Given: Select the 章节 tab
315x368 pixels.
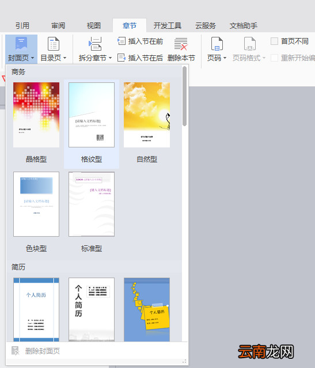Looking at the screenshot, I should 130,25.
